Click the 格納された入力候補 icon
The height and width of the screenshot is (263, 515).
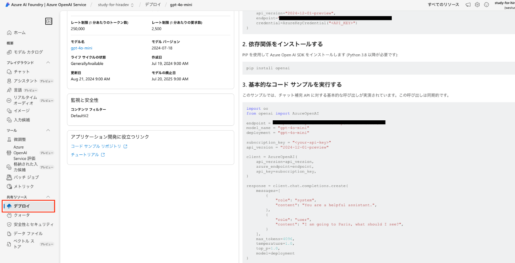(x=9, y=167)
